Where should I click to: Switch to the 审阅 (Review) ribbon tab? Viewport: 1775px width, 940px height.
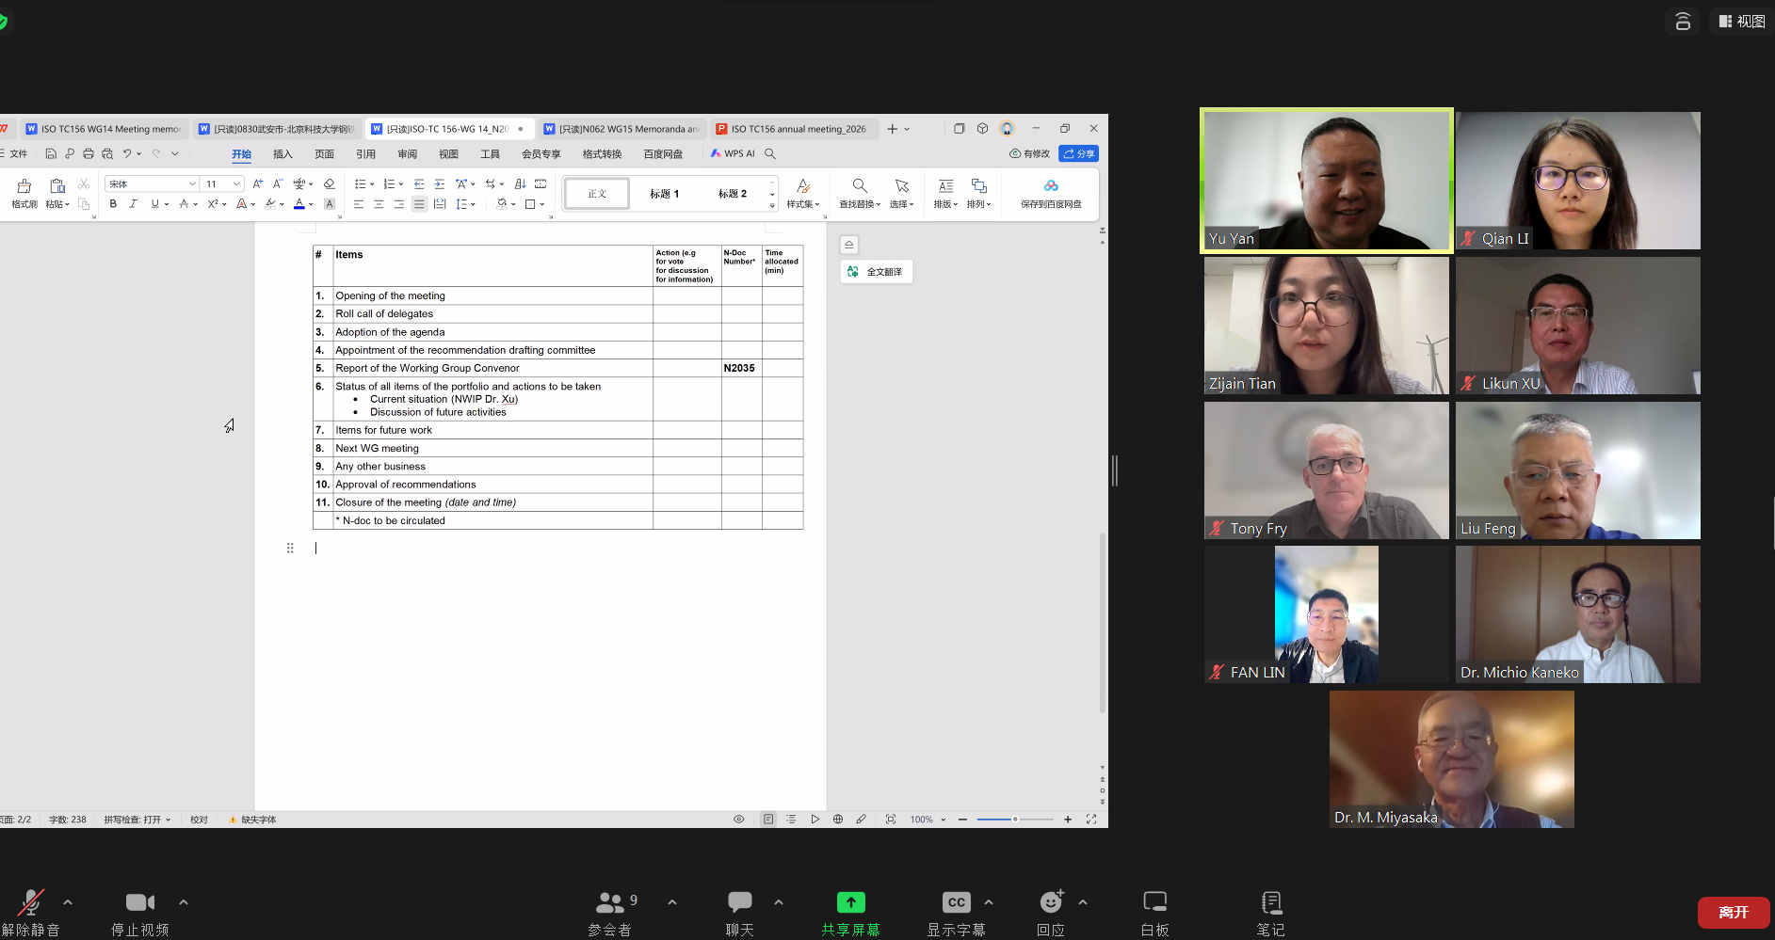pos(407,154)
